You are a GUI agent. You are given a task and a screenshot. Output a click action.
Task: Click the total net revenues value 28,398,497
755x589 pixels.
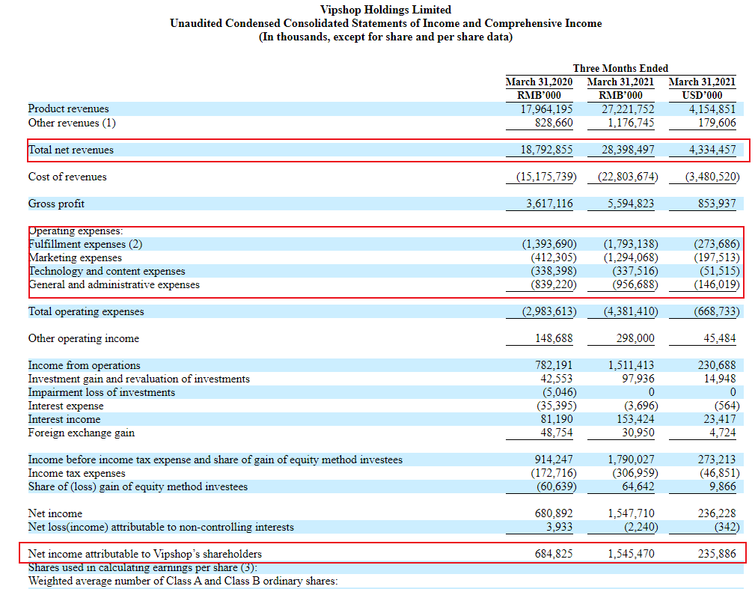[628, 150]
